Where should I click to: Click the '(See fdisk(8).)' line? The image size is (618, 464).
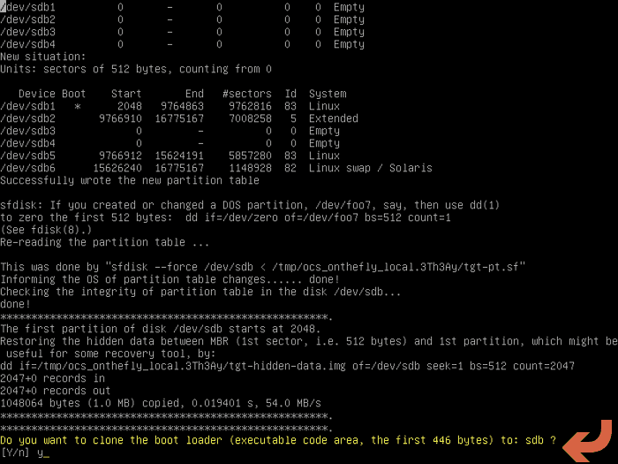46,230
